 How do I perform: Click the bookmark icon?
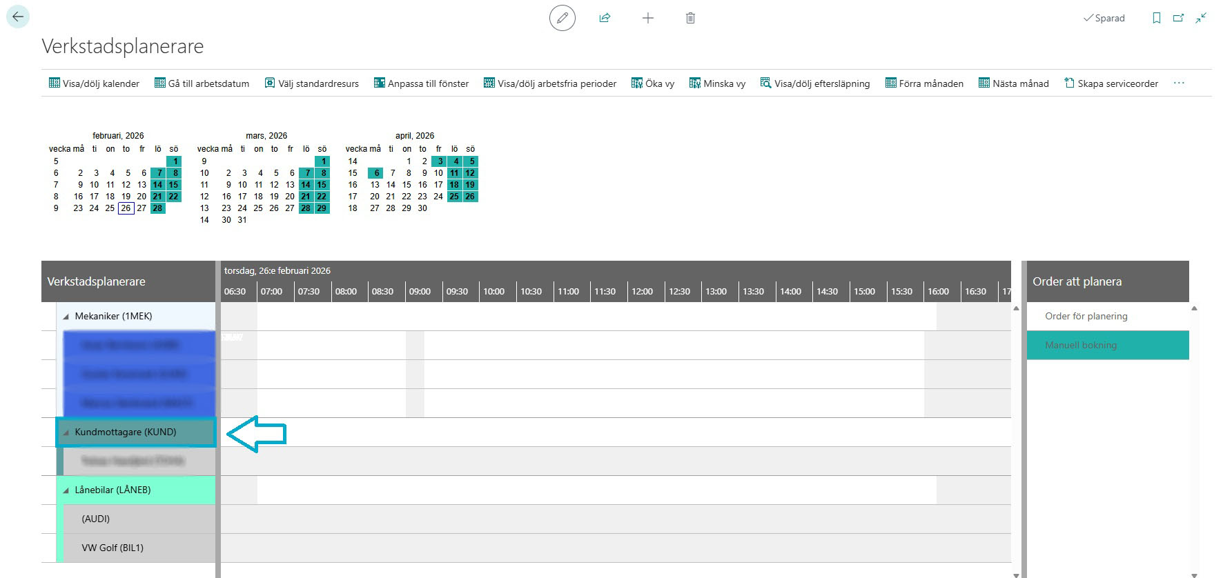1157,18
